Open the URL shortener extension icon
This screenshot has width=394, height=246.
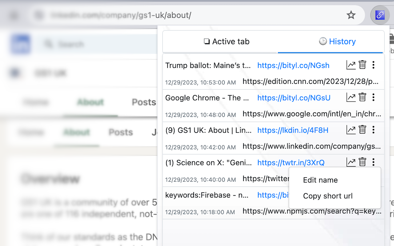[380, 15]
